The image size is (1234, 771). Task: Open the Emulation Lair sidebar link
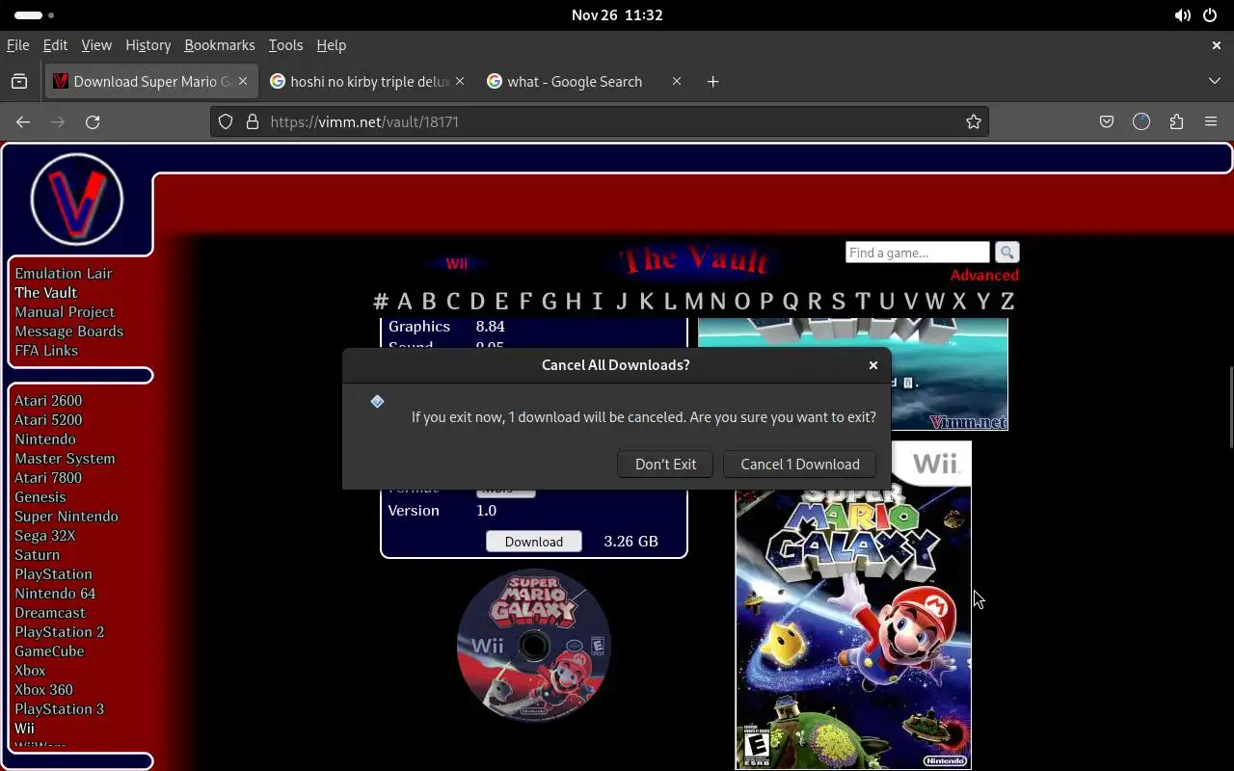tap(64, 274)
